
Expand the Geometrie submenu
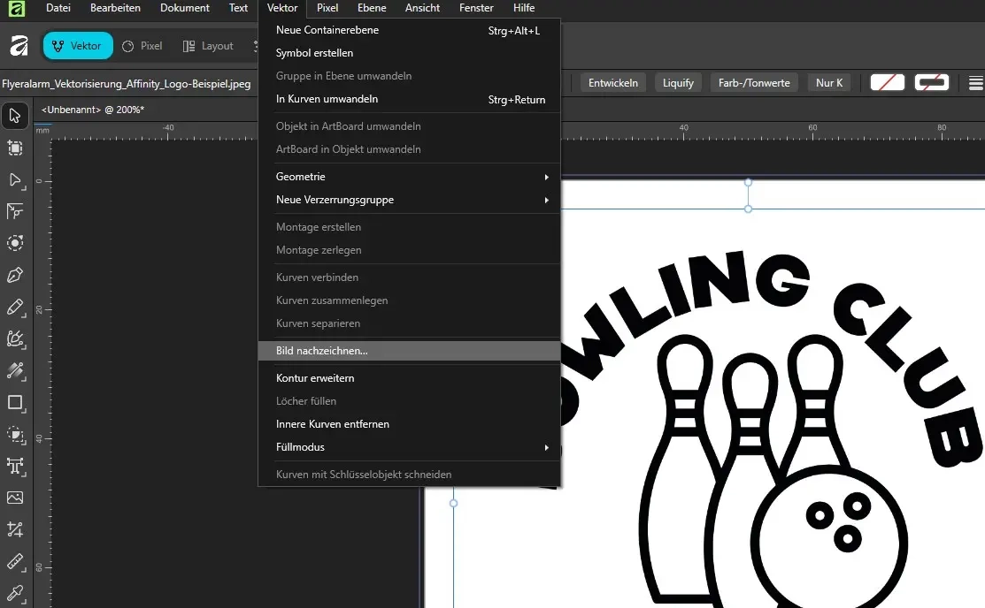[x=409, y=177]
